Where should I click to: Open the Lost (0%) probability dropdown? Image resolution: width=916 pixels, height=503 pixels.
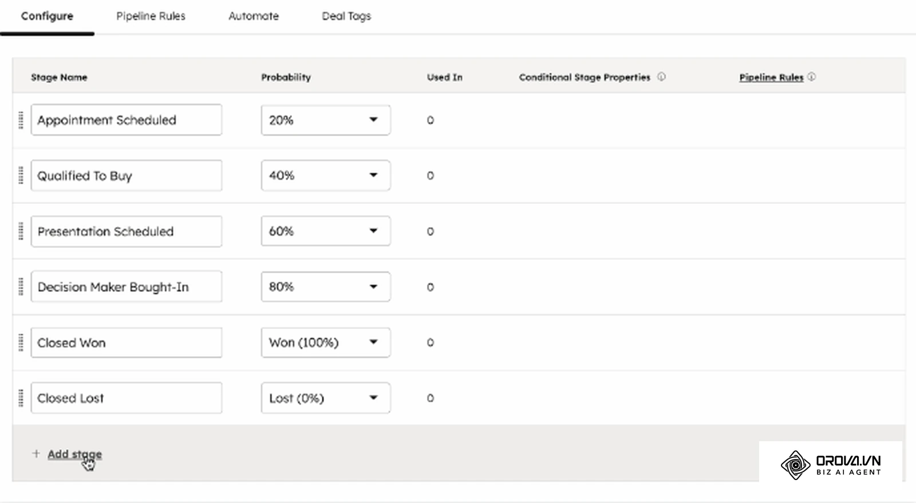(326, 398)
